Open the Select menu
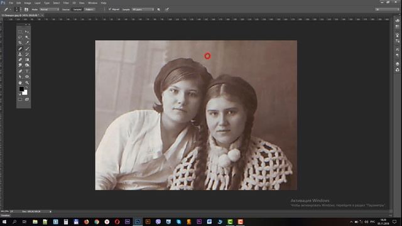The image size is (402, 226). tap(56, 3)
